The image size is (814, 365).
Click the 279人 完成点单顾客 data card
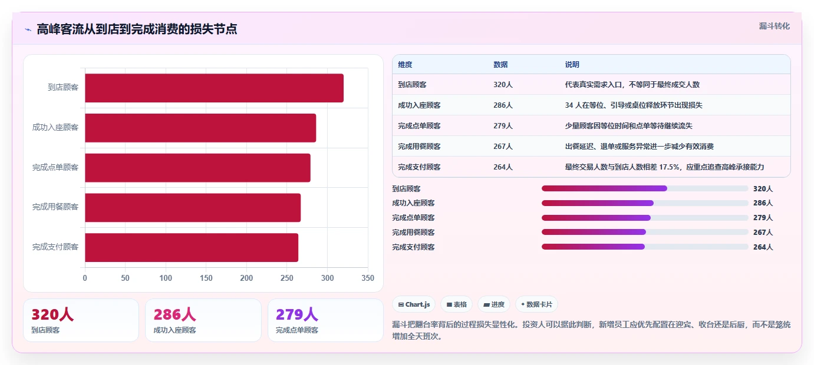tap(325, 320)
